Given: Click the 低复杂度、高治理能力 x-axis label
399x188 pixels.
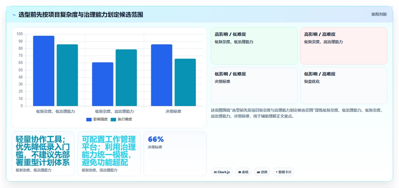Looking at the screenshot, I should click(x=114, y=112).
